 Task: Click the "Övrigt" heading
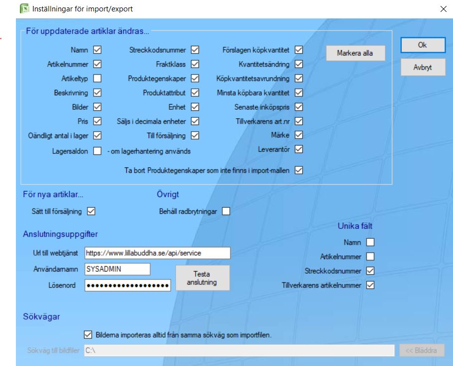point(168,194)
